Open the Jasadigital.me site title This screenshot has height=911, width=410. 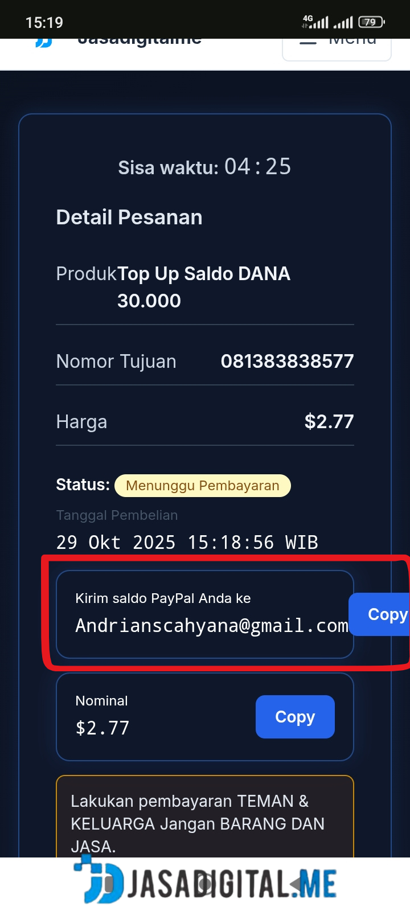coord(140,42)
